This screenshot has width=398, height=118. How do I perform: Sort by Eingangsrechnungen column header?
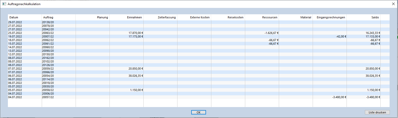point(330,17)
